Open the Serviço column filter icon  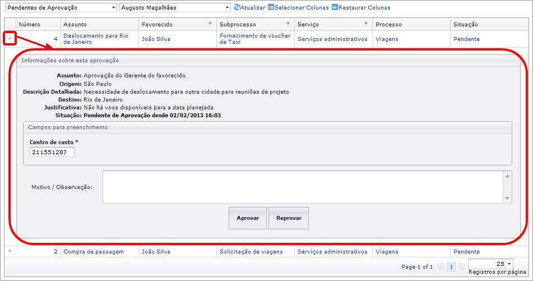366,24
